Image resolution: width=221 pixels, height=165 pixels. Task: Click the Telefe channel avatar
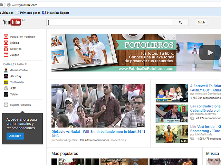pos(6,94)
